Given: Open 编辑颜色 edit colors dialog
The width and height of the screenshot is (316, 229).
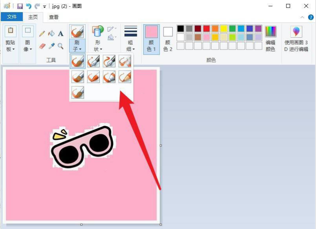Looking at the screenshot, I should point(270,39).
